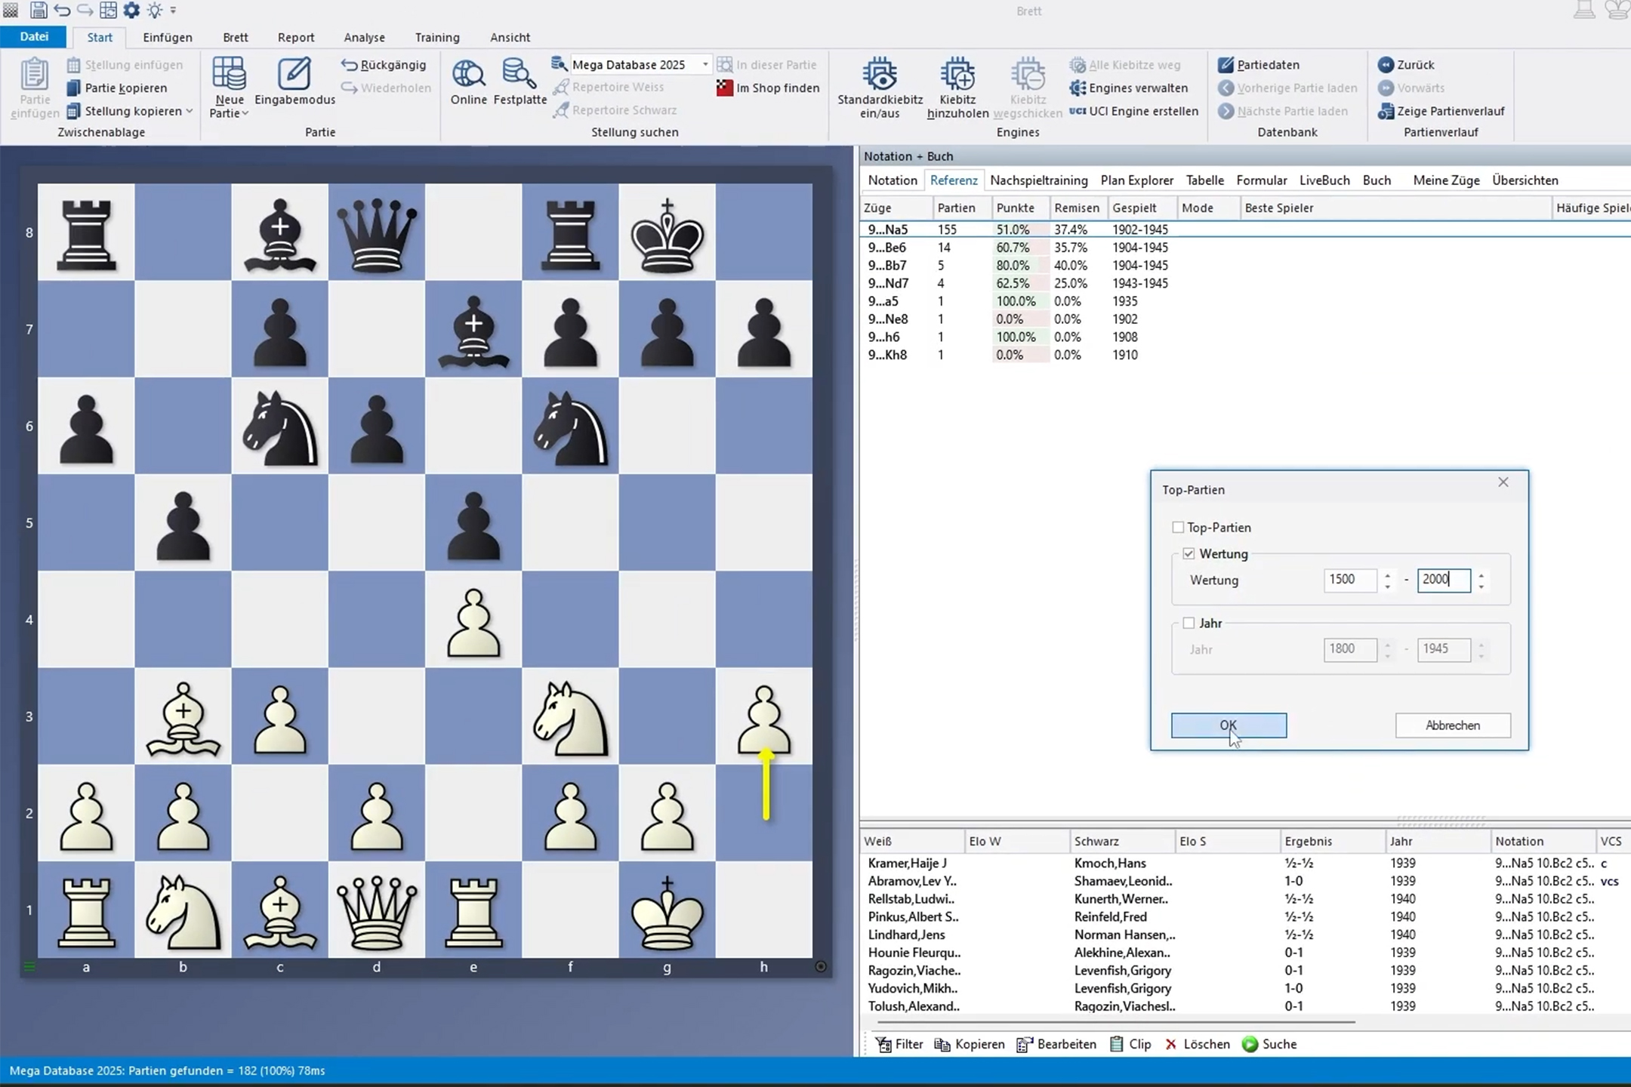Enable the Jahr filter
This screenshot has height=1087, width=1631.
[x=1189, y=623]
